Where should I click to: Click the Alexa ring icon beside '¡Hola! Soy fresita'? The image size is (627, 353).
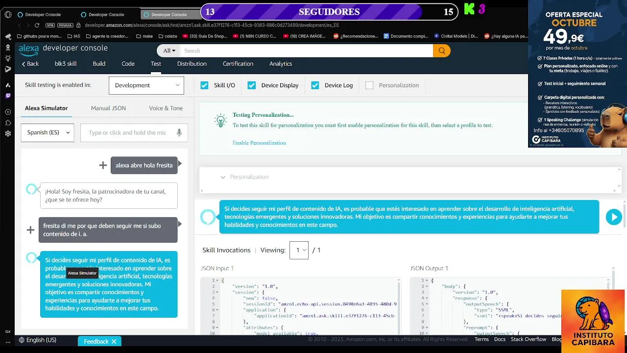coord(32,189)
